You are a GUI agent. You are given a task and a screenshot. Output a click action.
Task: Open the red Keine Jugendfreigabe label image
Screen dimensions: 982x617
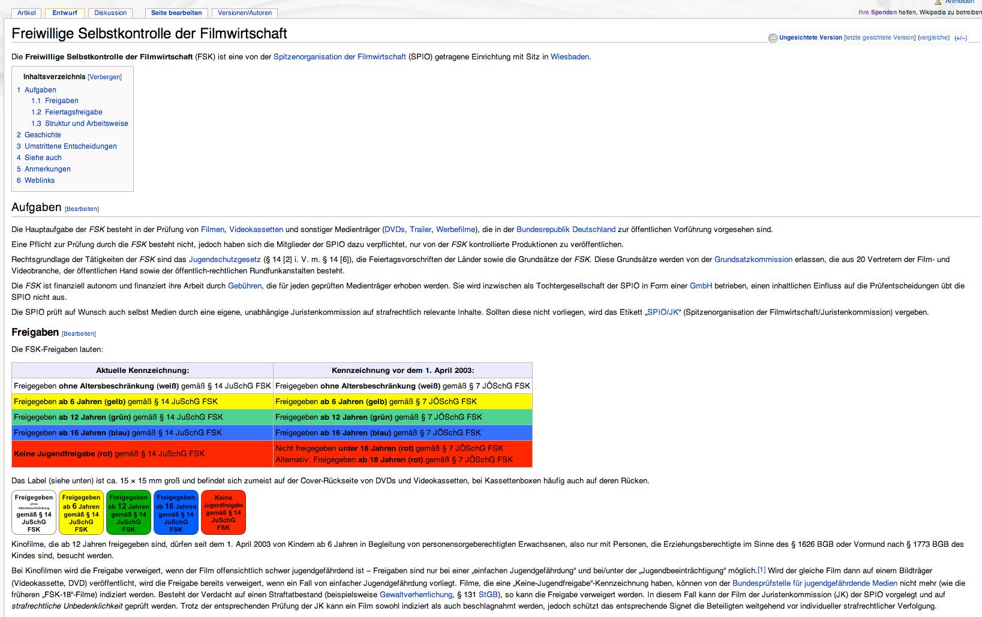[223, 512]
